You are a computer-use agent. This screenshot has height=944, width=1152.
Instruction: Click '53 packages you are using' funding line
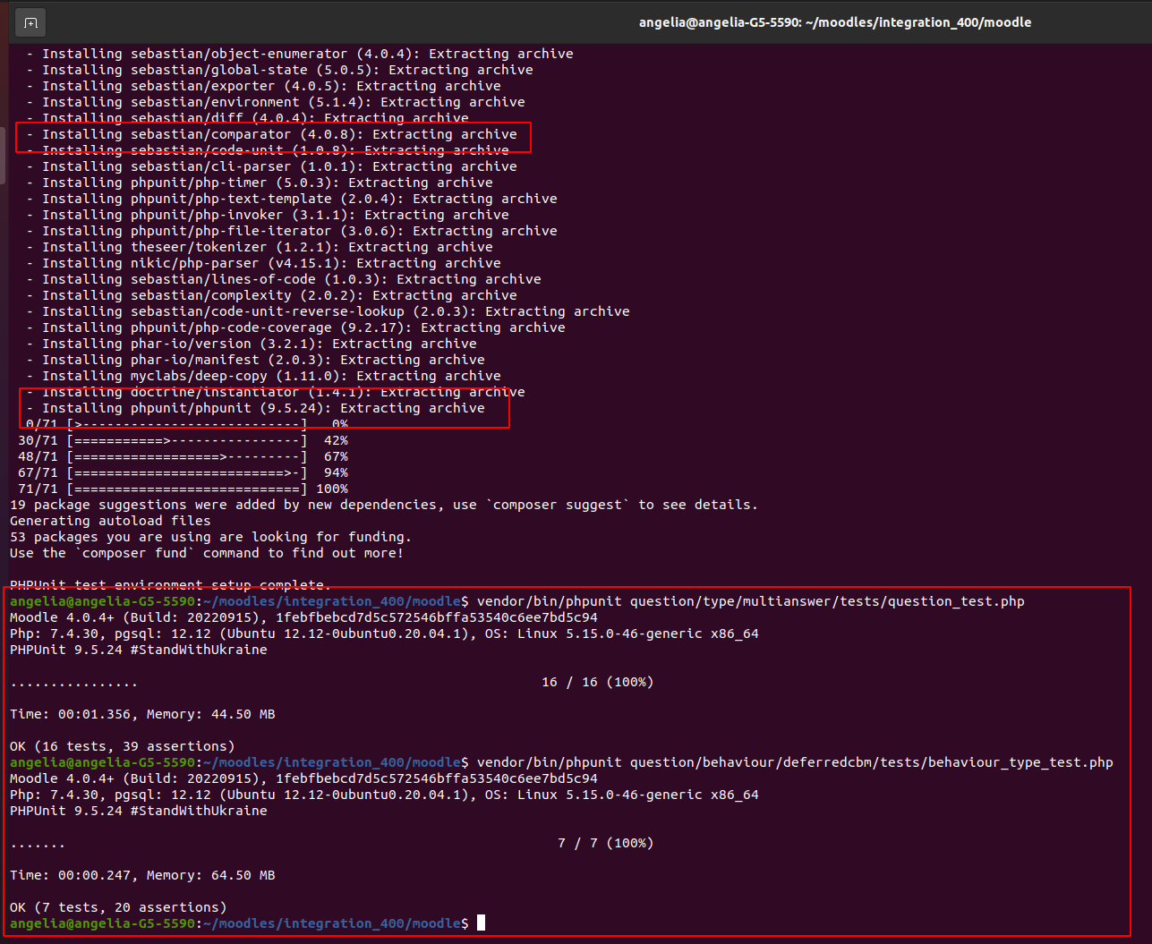[x=210, y=537]
